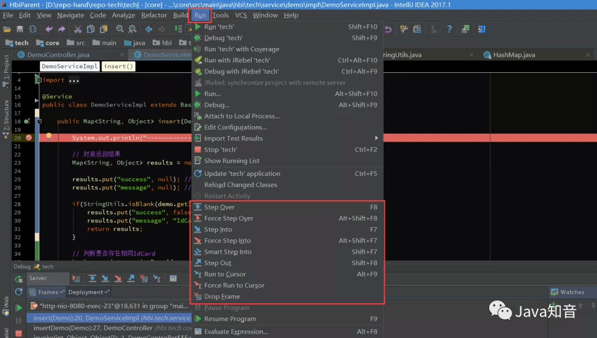Click the Find magnifier icon
The width and height of the screenshot is (597, 338).
point(119,29)
